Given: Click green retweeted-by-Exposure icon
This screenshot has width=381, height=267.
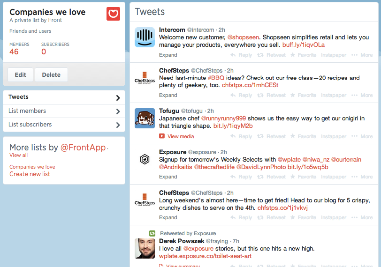Looking at the screenshot, I should point(152,233).
